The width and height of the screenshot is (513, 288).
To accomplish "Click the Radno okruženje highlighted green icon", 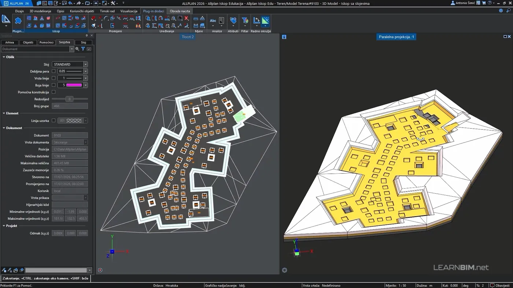I will click(265, 21).
